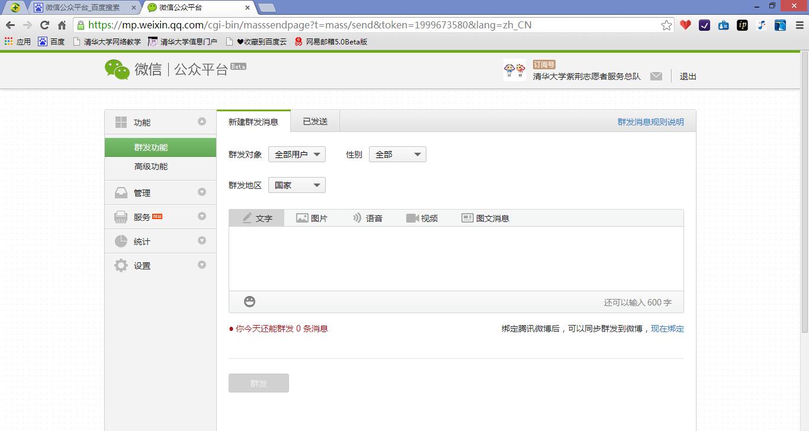Open the 群发地区 country dropdown

click(296, 185)
